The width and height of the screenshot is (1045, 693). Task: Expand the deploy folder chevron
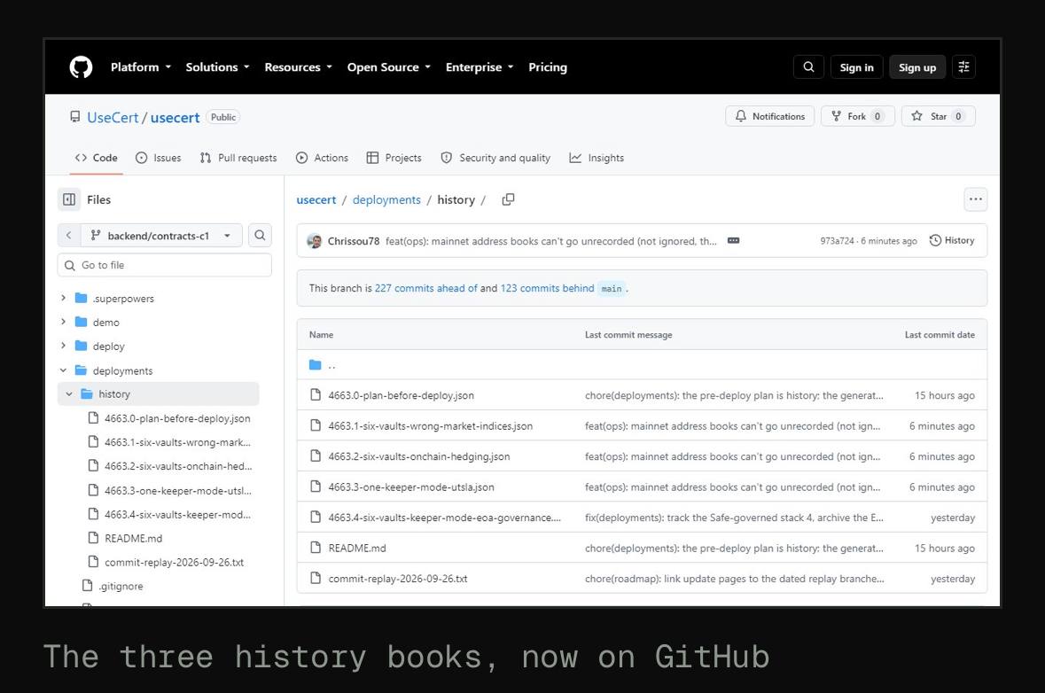(63, 346)
